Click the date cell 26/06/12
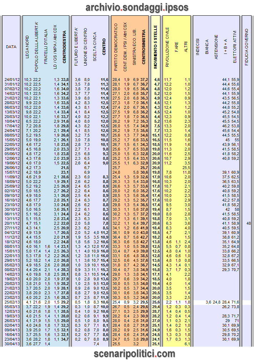Viewport: 254px width, 362px height. pyautogui.click(x=12, y=168)
